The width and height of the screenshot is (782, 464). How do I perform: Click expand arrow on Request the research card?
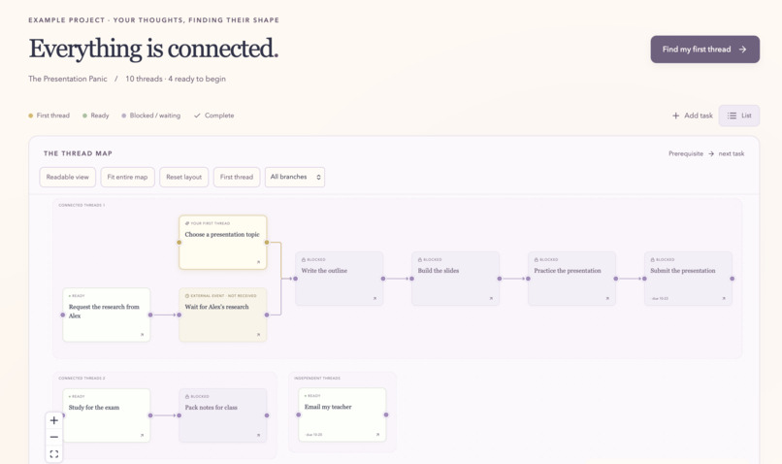(x=142, y=334)
